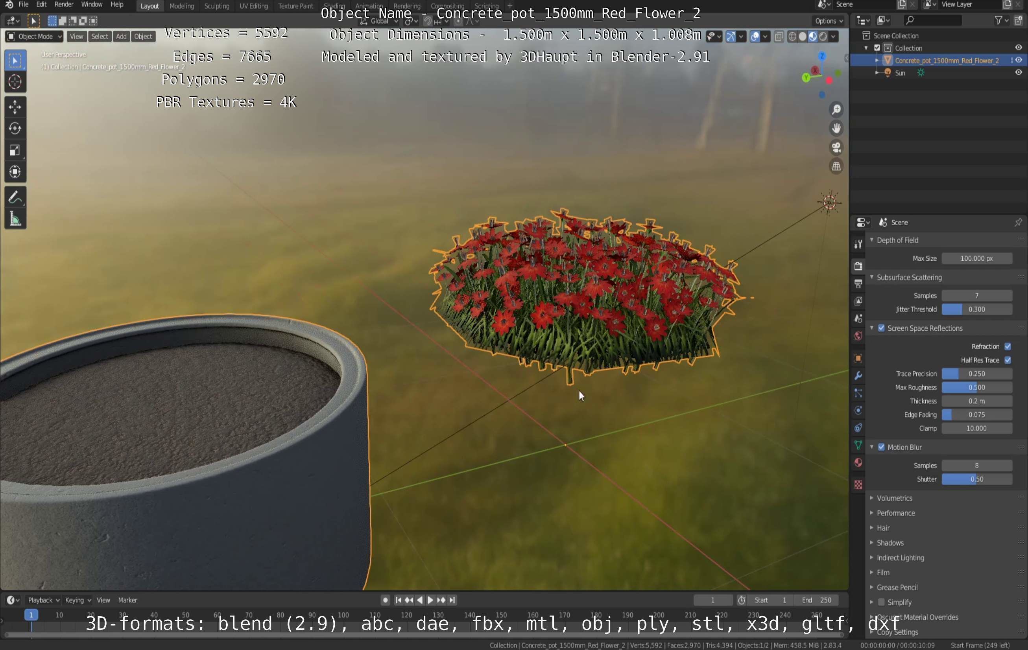This screenshot has width=1028, height=650.
Task: Activate the 3D Cursor tool
Action: (15, 82)
